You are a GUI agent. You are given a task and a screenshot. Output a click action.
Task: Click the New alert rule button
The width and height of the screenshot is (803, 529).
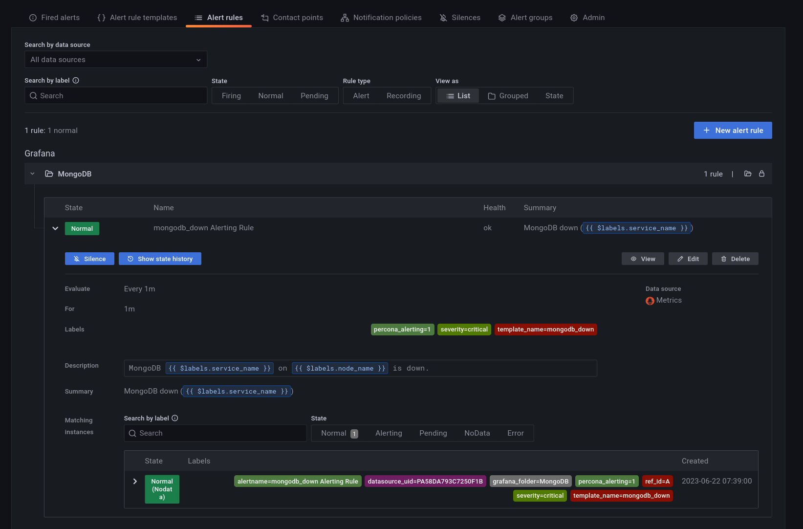(x=733, y=131)
